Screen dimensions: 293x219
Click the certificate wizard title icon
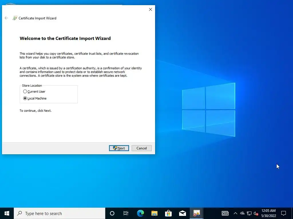tap(15, 18)
